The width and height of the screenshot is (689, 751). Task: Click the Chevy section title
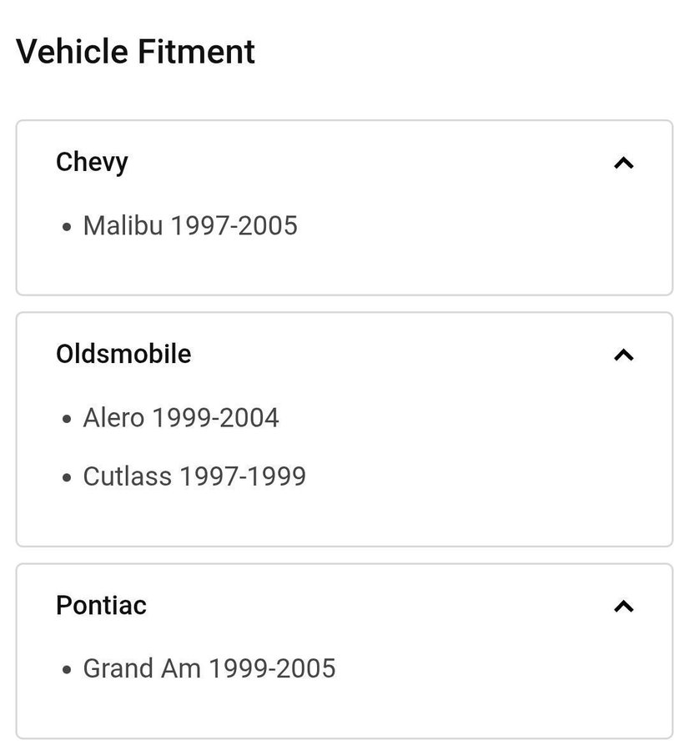point(92,162)
